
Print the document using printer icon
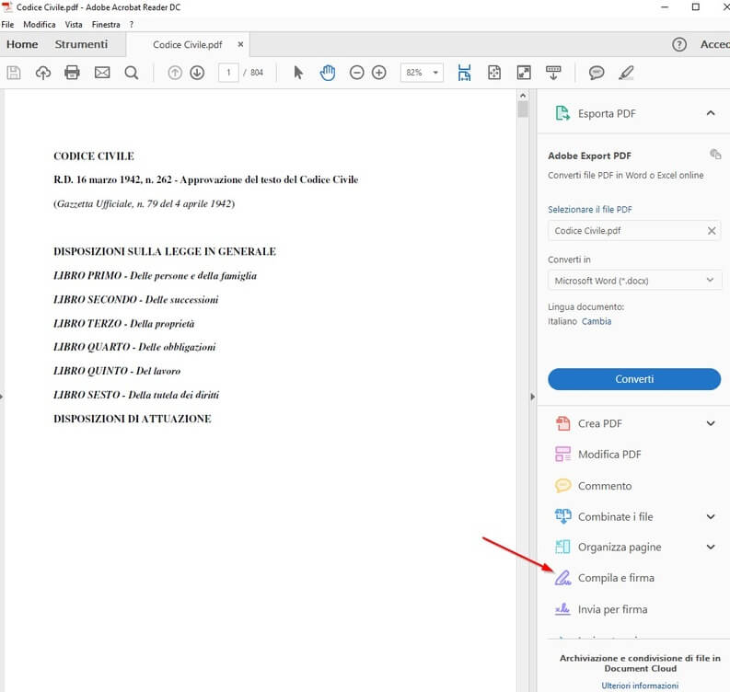point(72,73)
